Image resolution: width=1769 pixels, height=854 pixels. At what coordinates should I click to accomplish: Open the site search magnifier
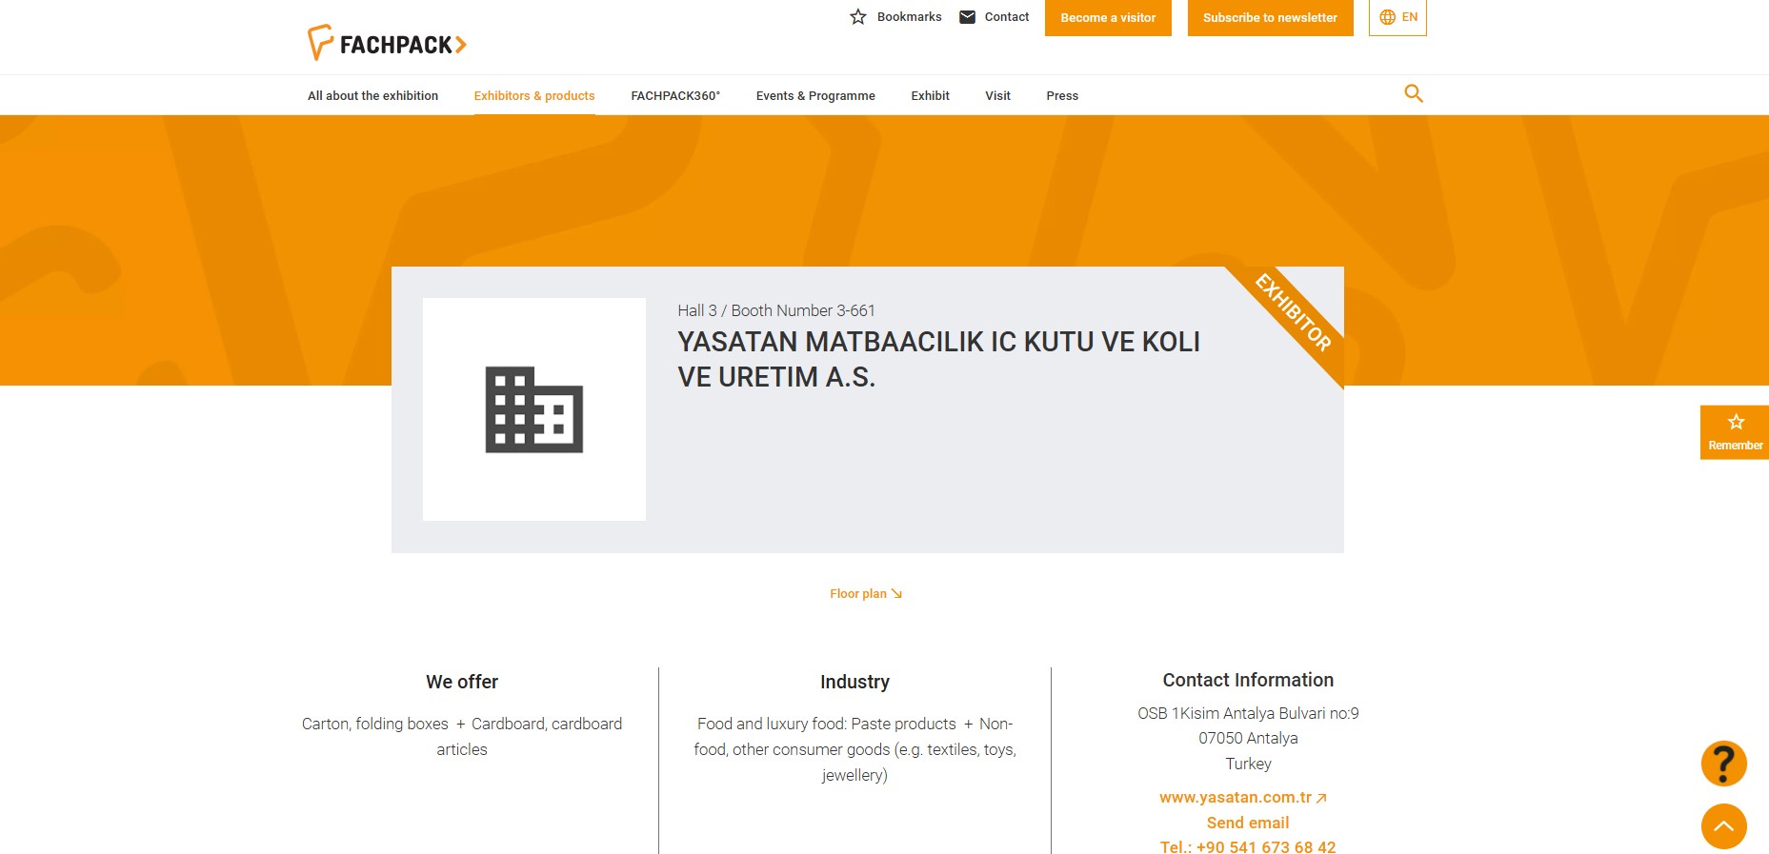(1414, 93)
